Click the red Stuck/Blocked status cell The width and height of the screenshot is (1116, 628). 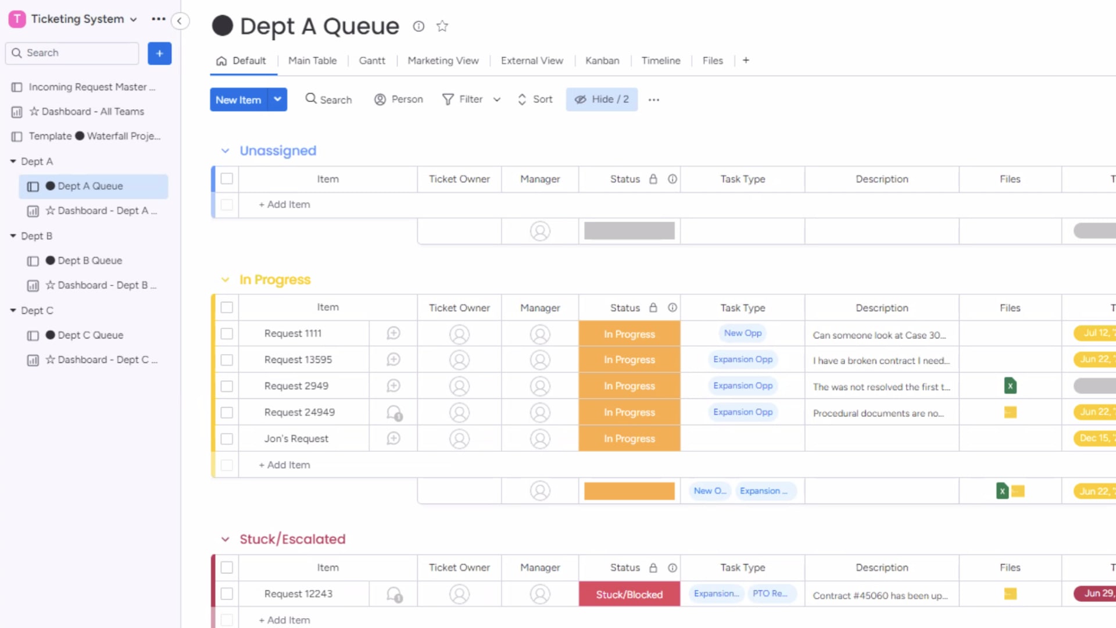point(629,594)
